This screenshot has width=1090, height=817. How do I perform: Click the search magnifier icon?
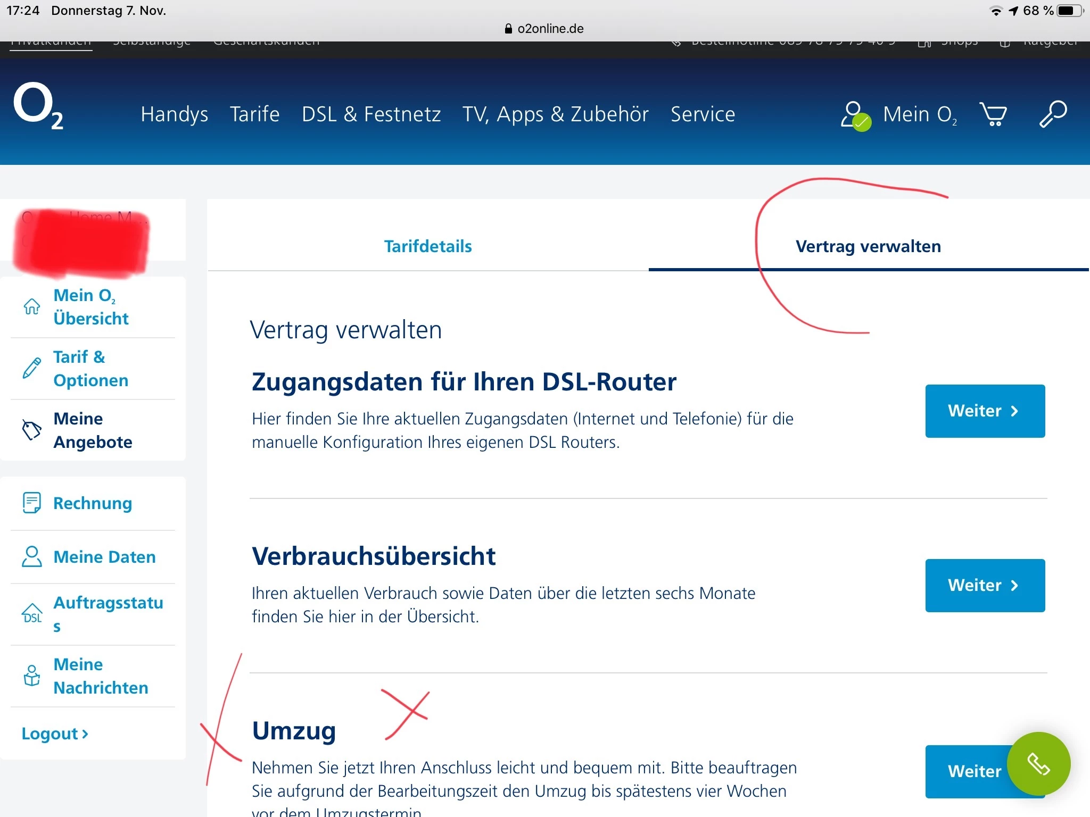click(x=1053, y=114)
